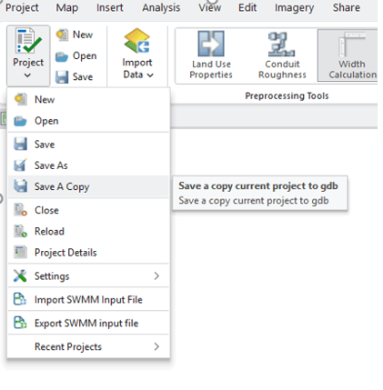Expand the Import Data dropdown arrow

(150, 75)
